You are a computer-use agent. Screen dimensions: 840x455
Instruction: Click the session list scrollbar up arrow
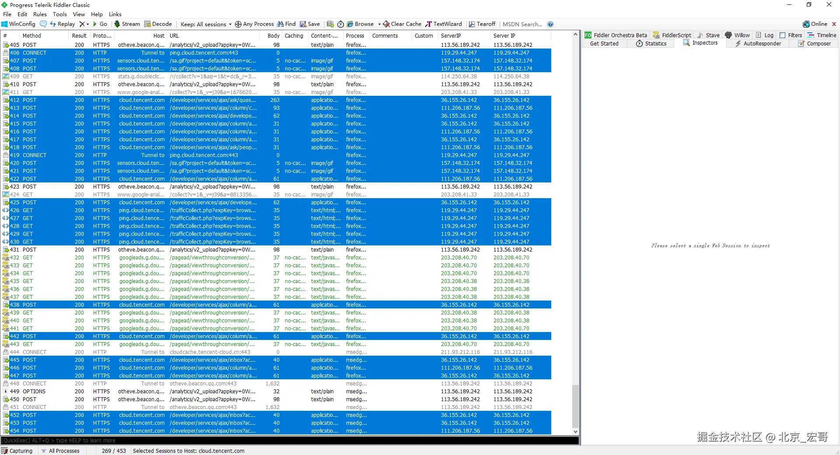(x=575, y=35)
